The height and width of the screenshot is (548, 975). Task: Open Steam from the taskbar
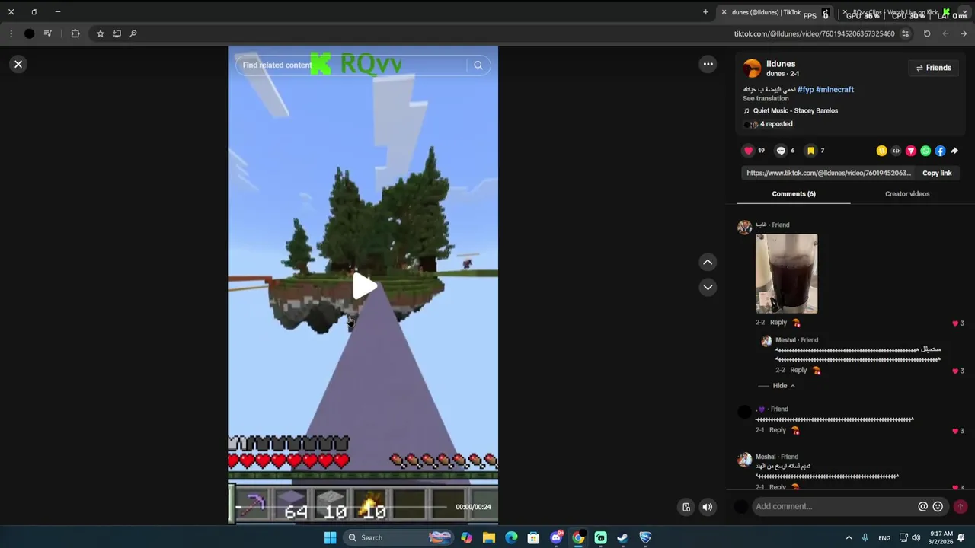point(622,538)
